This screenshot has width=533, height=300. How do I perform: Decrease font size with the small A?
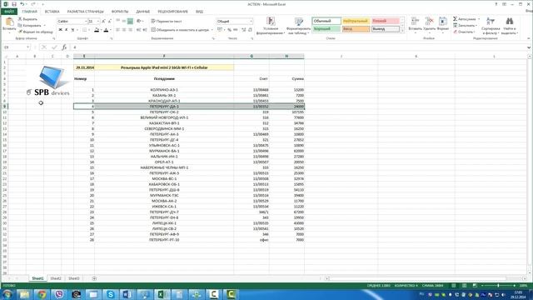(x=109, y=21)
